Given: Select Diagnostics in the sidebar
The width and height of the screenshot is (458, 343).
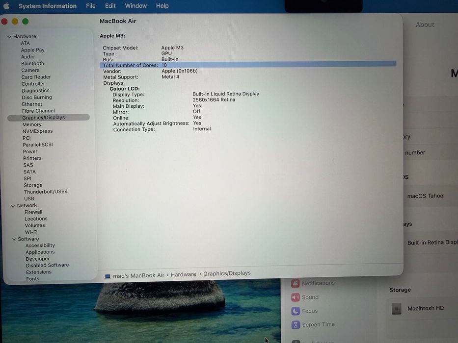Looking at the screenshot, I should click(x=35, y=91).
